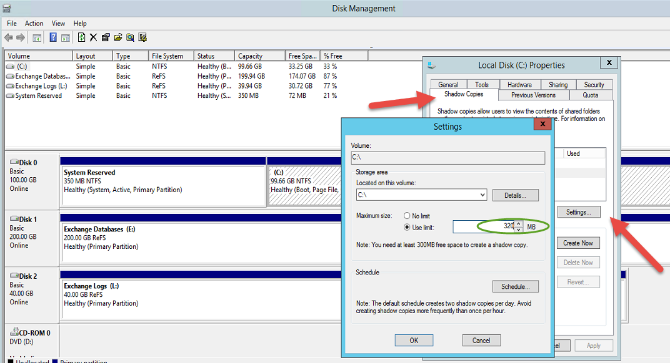Image resolution: width=670 pixels, height=363 pixels.
Task: Click the Create Now button
Action: click(578, 243)
